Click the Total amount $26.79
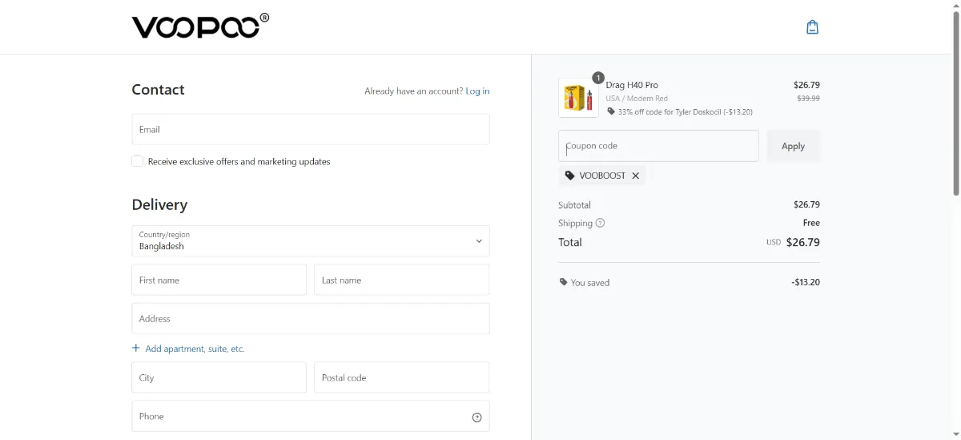The height and width of the screenshot is (440, 961). click(803, 242)
